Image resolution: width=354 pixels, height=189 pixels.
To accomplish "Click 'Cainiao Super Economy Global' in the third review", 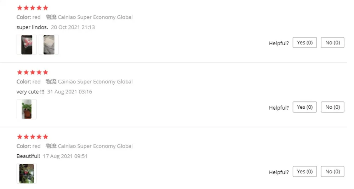I will tap(95, 146).
